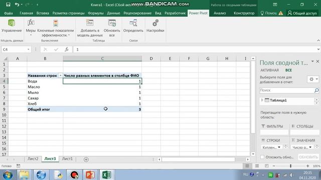Screen dimensions: 321x180
Task: Open pivot pane options dropdown arrow
Action: (312, 61)
